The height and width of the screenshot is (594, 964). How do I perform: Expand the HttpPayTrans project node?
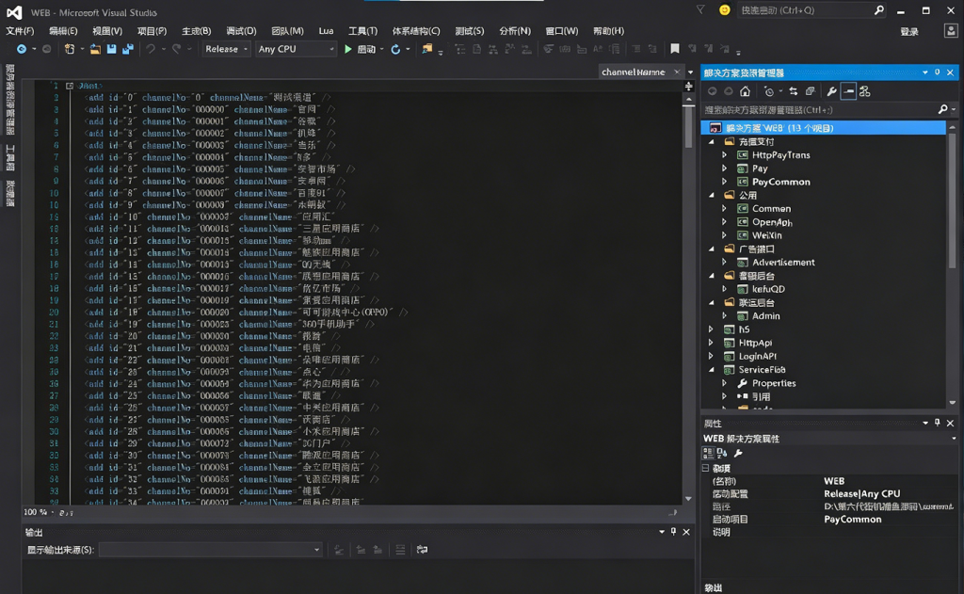[x=724, y=155]
